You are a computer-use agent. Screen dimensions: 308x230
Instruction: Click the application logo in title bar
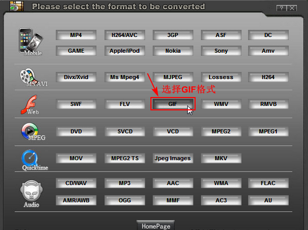pos(17,6)
